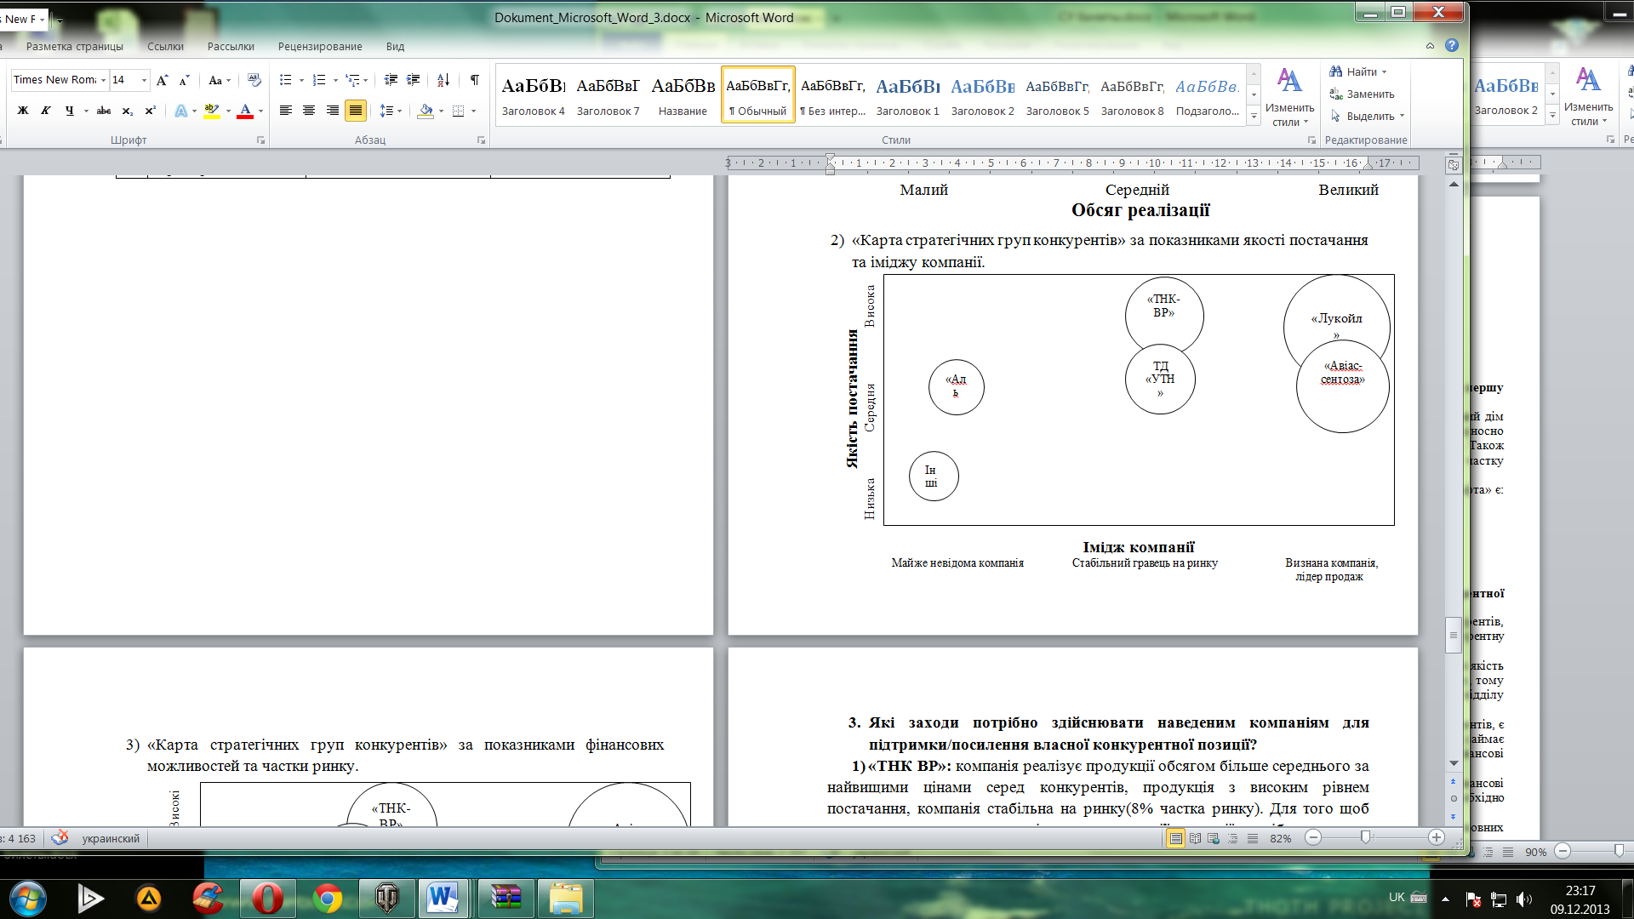Screen dimensions: 1634x919
Task: Open the font size dropdown
Action: [144, 80]
